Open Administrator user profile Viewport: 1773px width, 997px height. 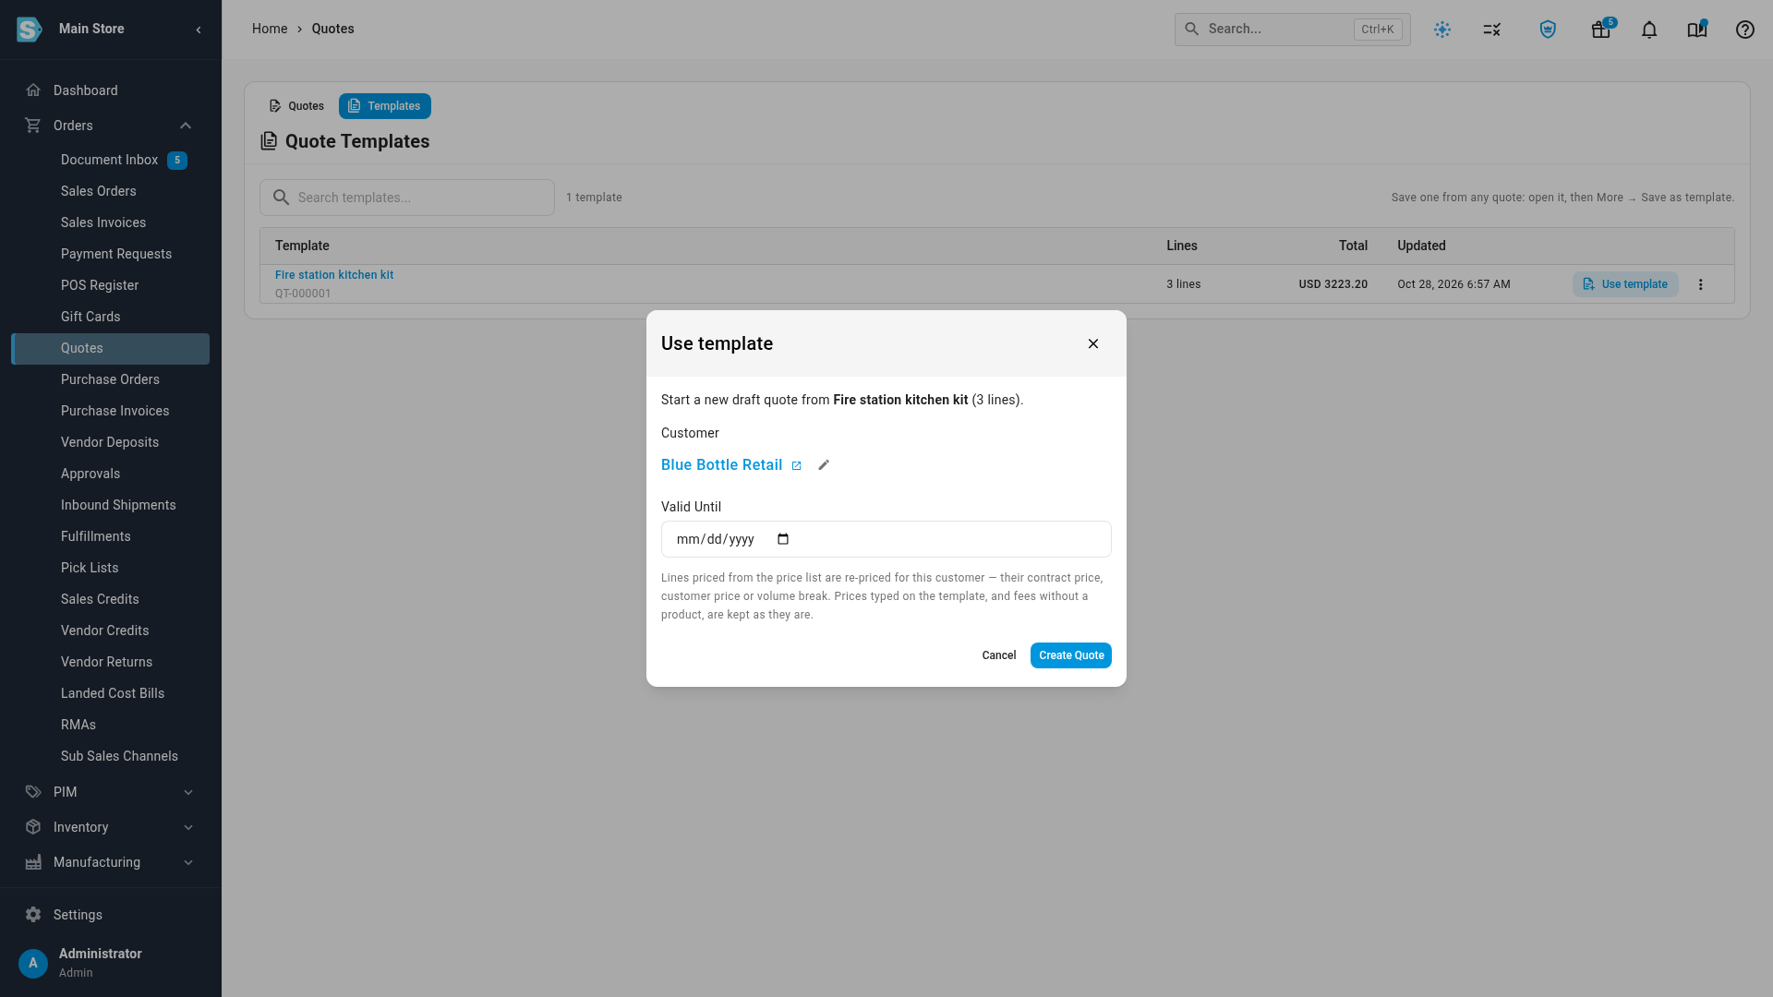(111, 962)
